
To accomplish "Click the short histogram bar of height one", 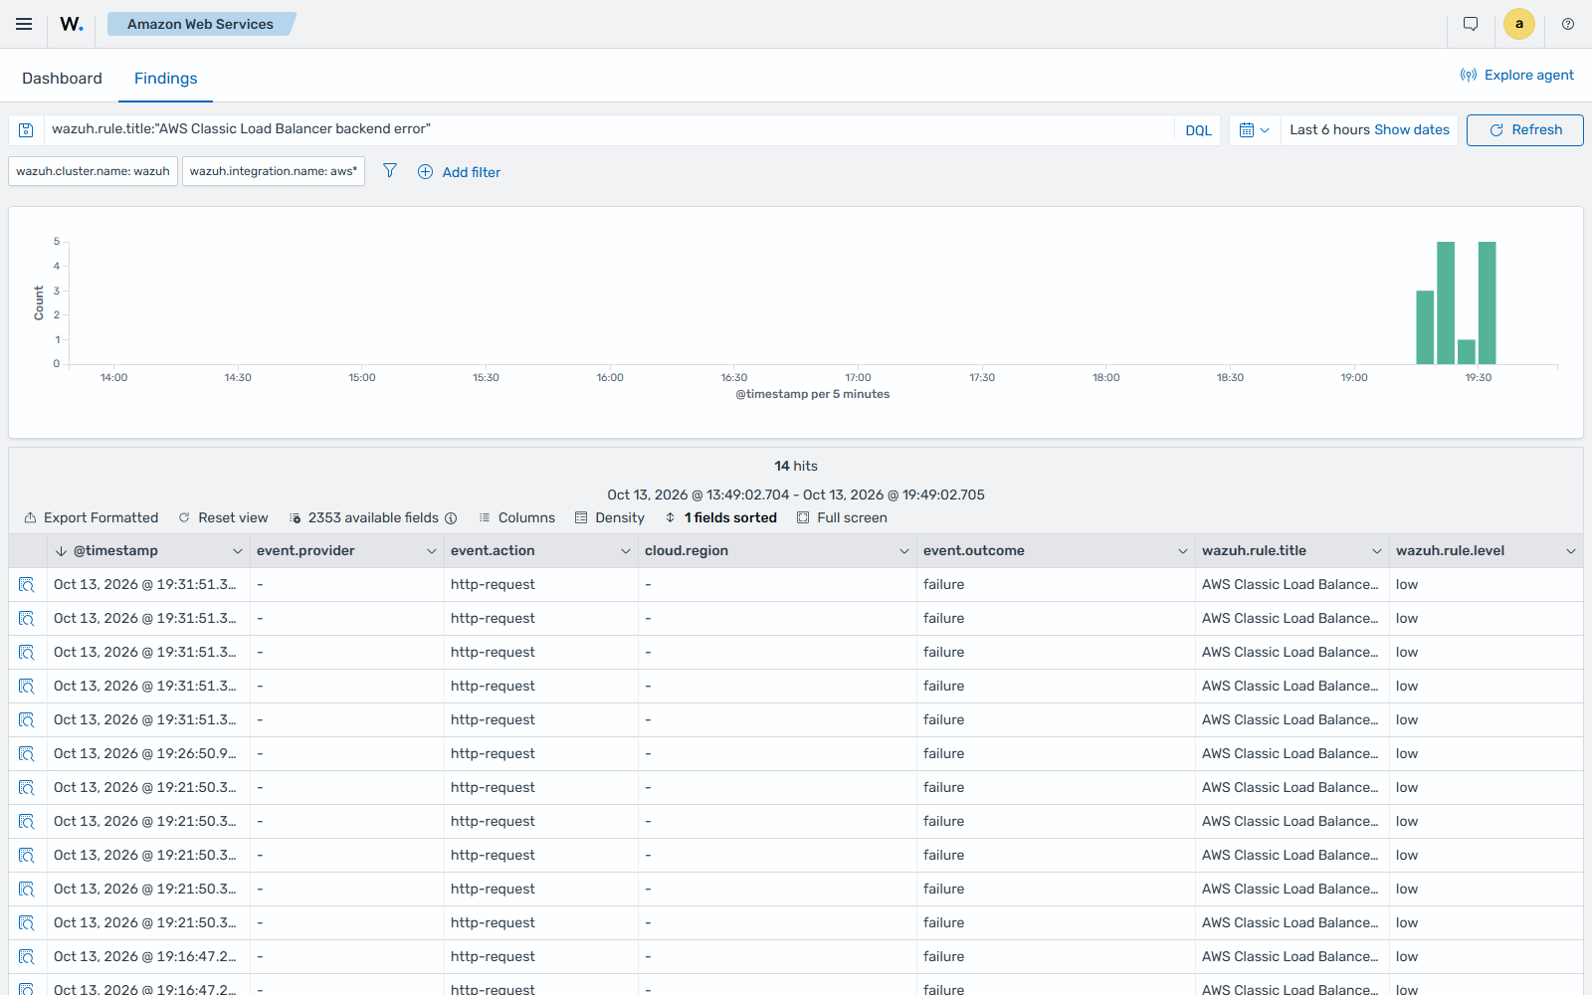I will (x=1467, y=352).
